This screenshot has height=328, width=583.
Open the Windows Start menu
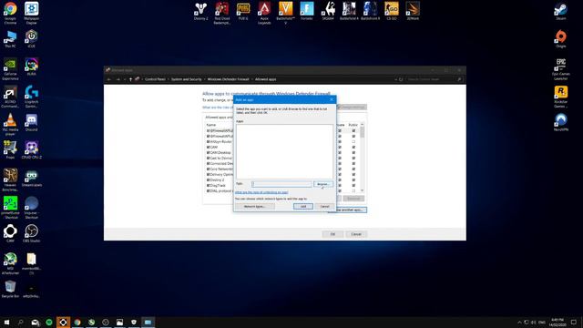click(x=6, y=322)
